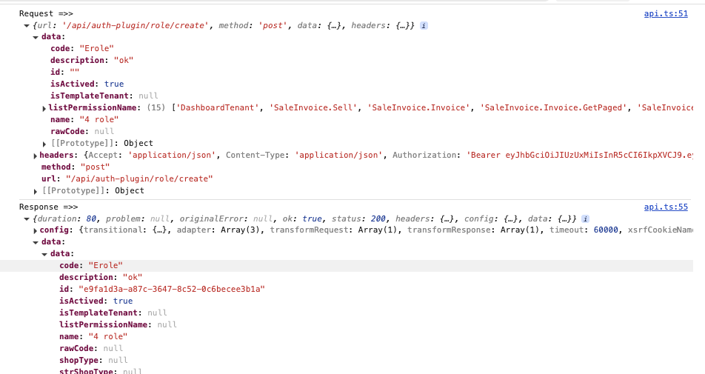
Task: Collapse the response object with duration 80
Action: 27,220
